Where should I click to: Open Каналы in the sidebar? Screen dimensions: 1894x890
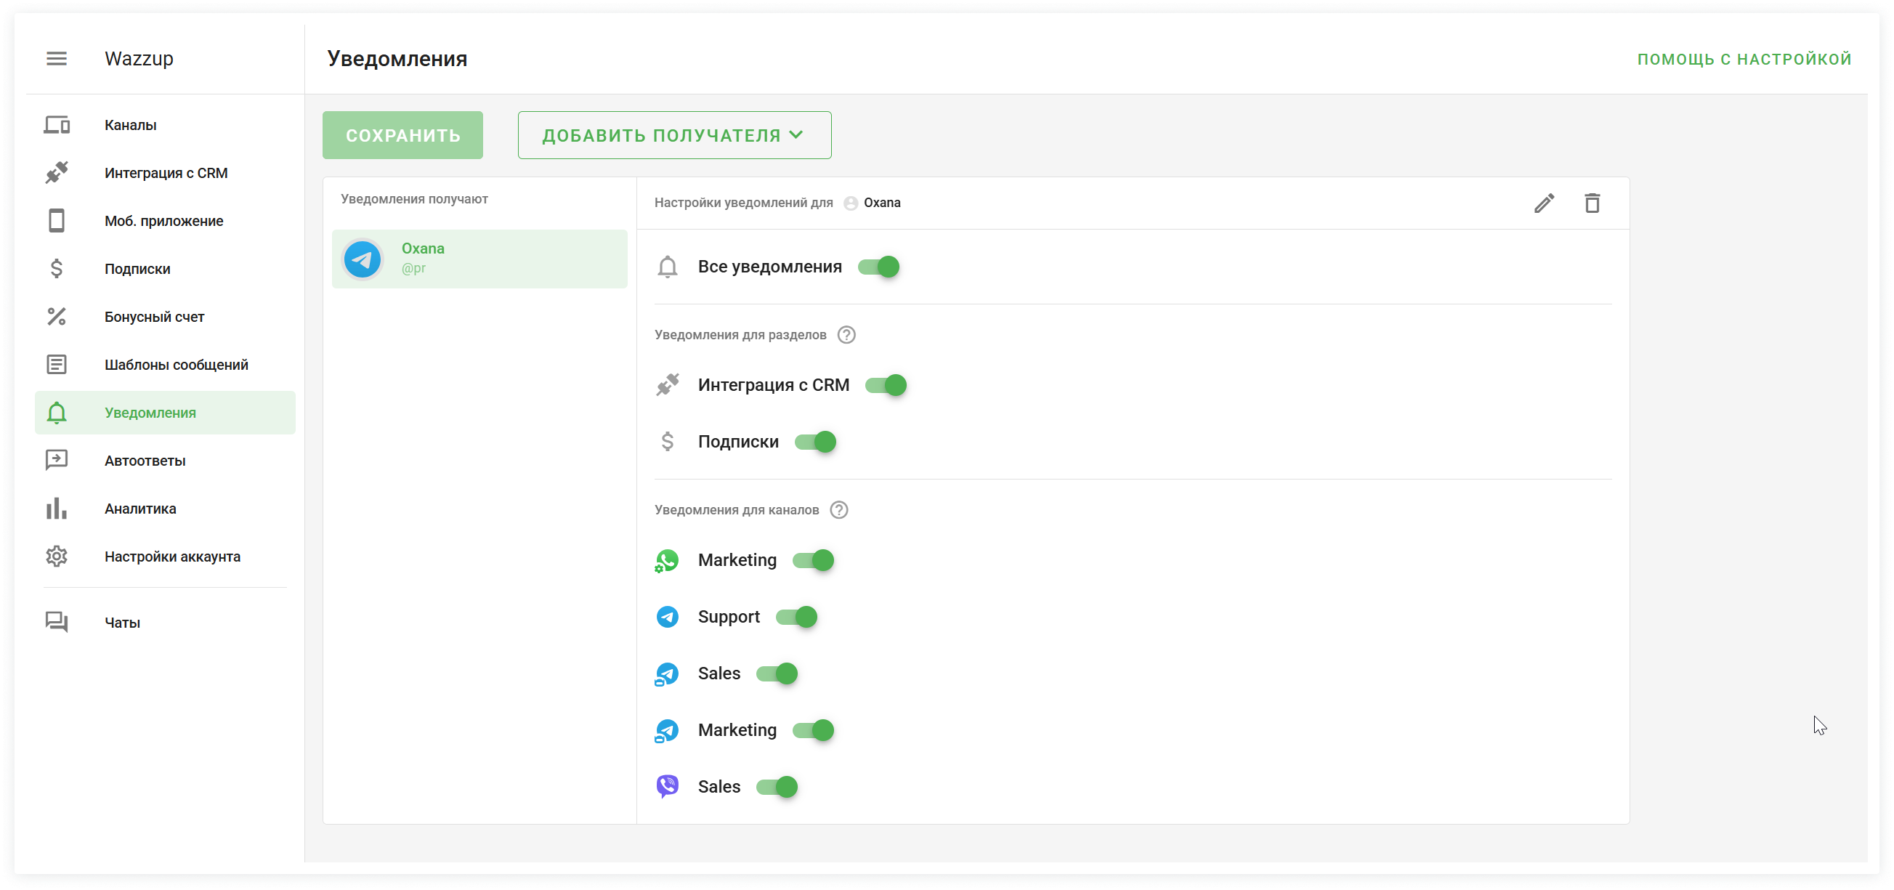coord(166,125)
